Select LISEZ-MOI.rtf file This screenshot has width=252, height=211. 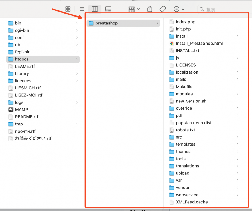(x=43, y=95)
